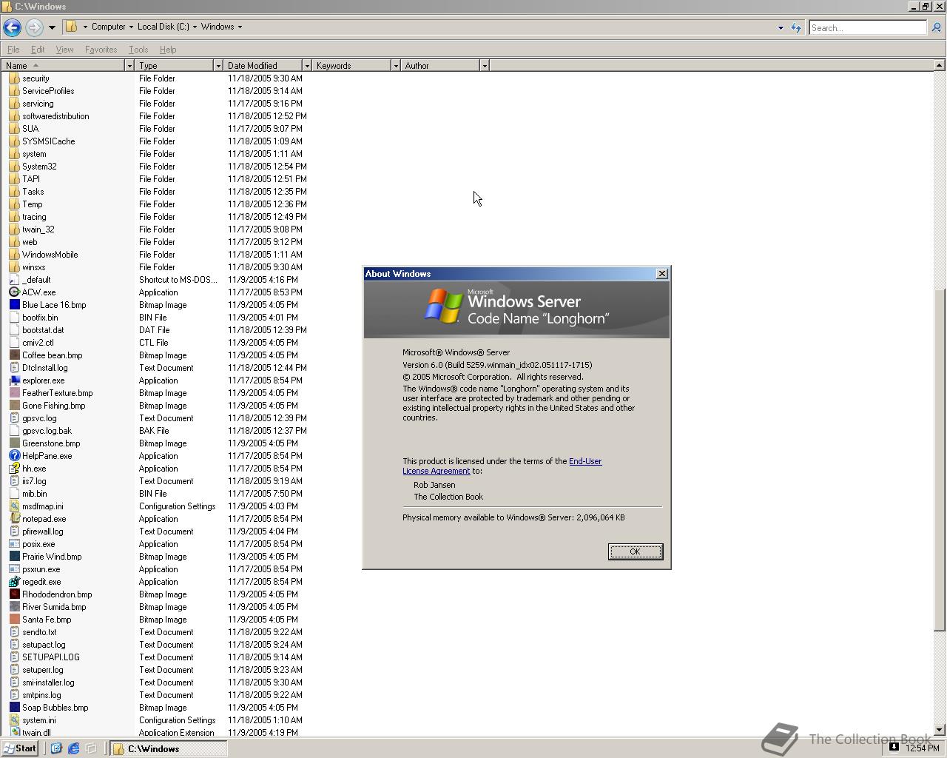Select the explorer.exe icon

coord(14,380)
